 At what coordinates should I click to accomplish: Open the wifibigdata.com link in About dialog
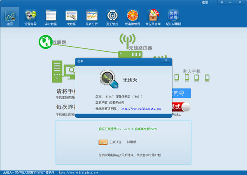141,109
